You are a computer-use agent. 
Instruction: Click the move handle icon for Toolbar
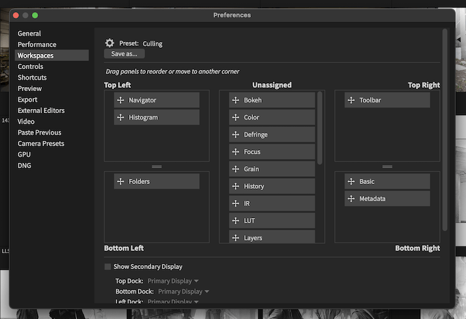pyautogui.click(x=351, y=100)
